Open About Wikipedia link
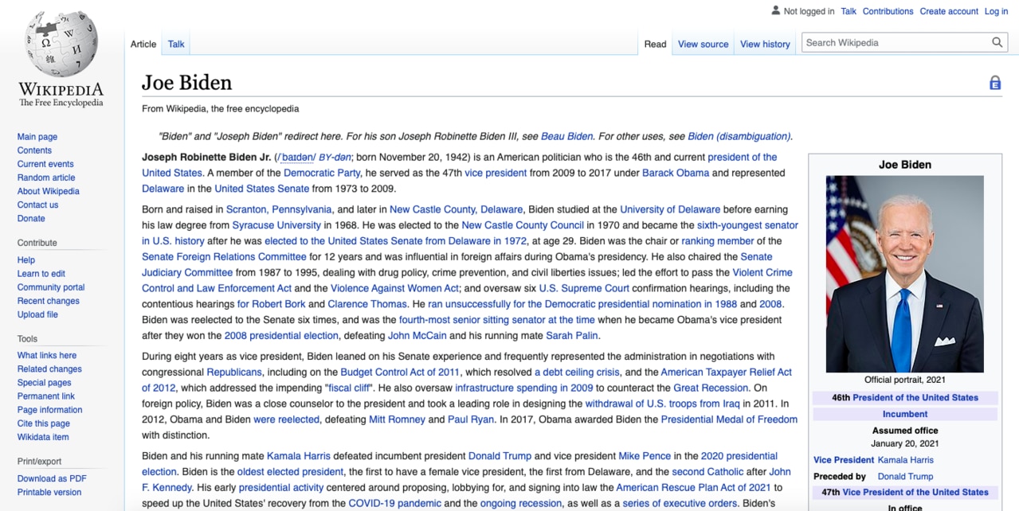 pos(49,191)
